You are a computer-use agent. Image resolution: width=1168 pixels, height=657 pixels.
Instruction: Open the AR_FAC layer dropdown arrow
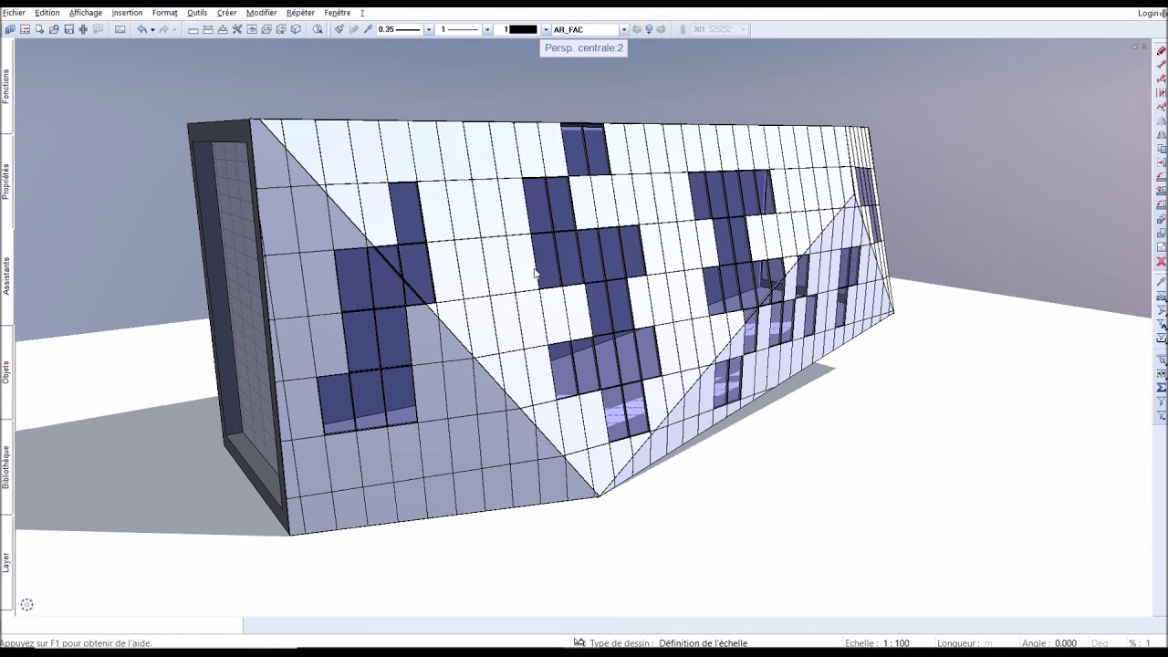[623, 29]
